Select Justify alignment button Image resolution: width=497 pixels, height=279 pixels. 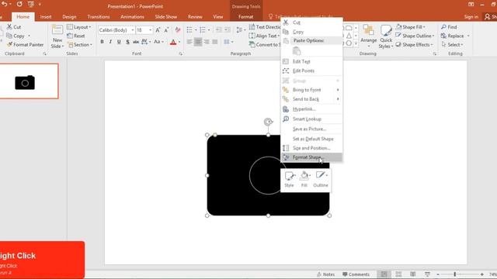coord(215,42)
